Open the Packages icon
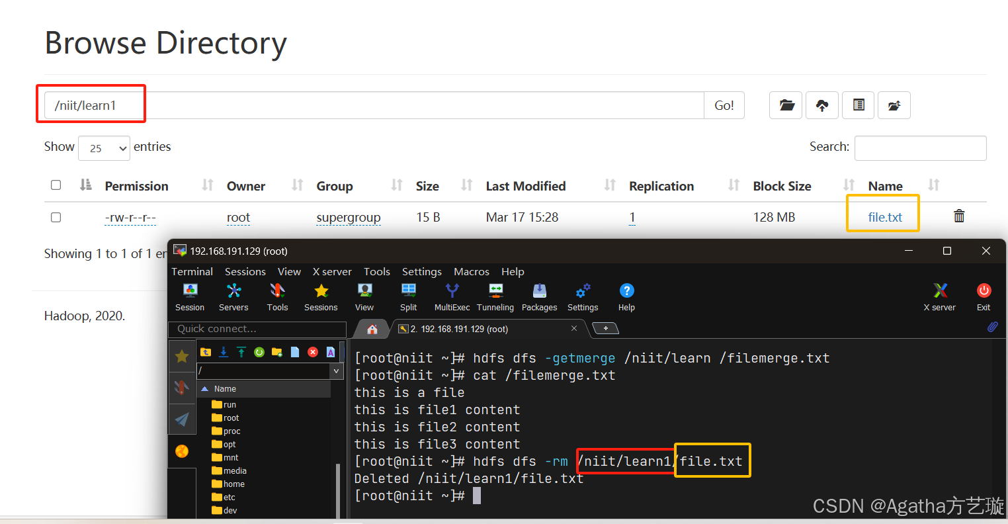Image resolution: width=1008 pixels, height=524 pixels. [x=540, y=296]
